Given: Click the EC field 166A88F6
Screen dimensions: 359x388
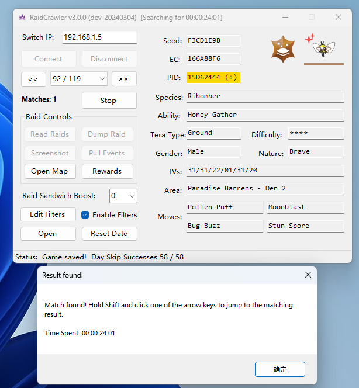Looking at the screenshot, I should (x=213, y=59).
